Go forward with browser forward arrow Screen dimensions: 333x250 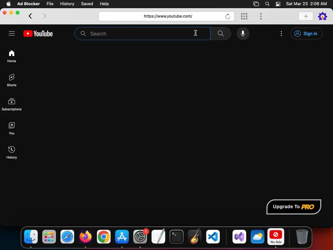[44, 16]
